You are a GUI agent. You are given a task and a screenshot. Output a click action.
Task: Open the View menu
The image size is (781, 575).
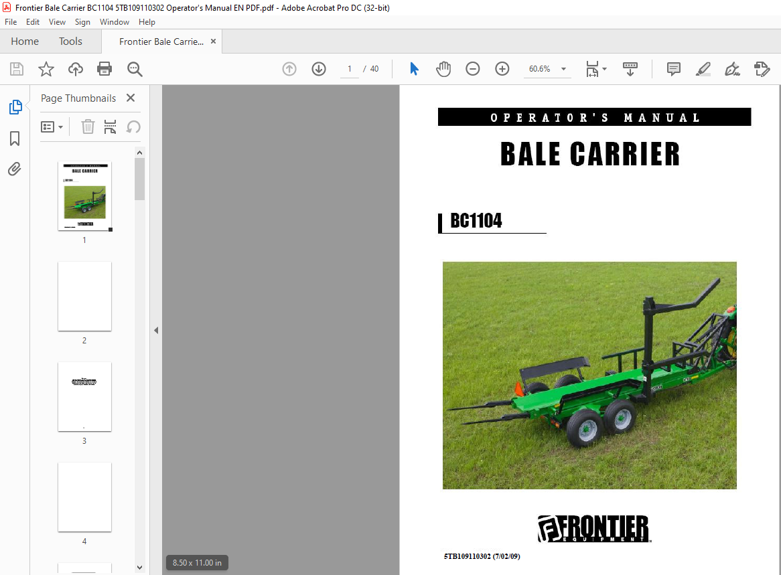click(57, 22)
